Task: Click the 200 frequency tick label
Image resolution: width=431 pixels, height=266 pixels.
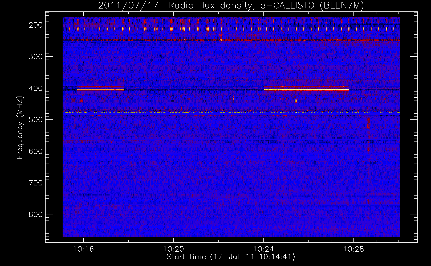Action: [x=36, y=25]
